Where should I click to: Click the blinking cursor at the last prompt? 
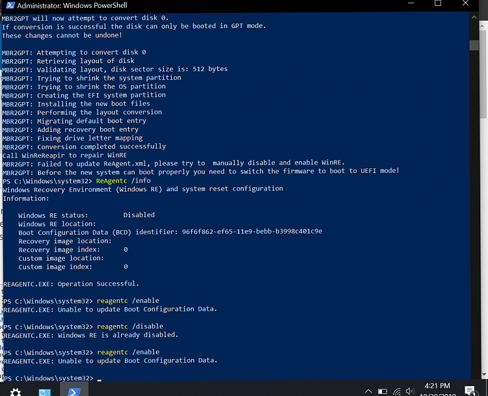point(100,378)
